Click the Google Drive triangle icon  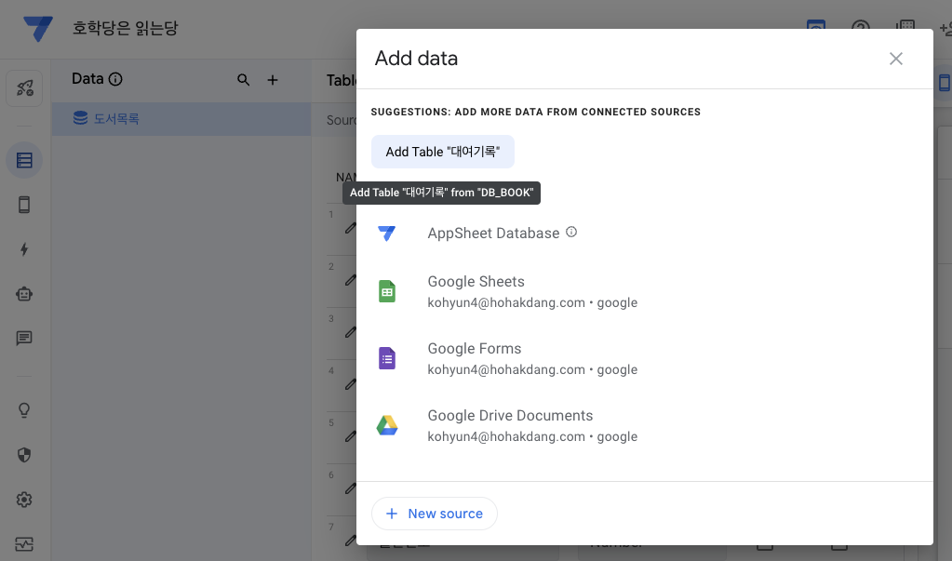click(x=387, y=425)
